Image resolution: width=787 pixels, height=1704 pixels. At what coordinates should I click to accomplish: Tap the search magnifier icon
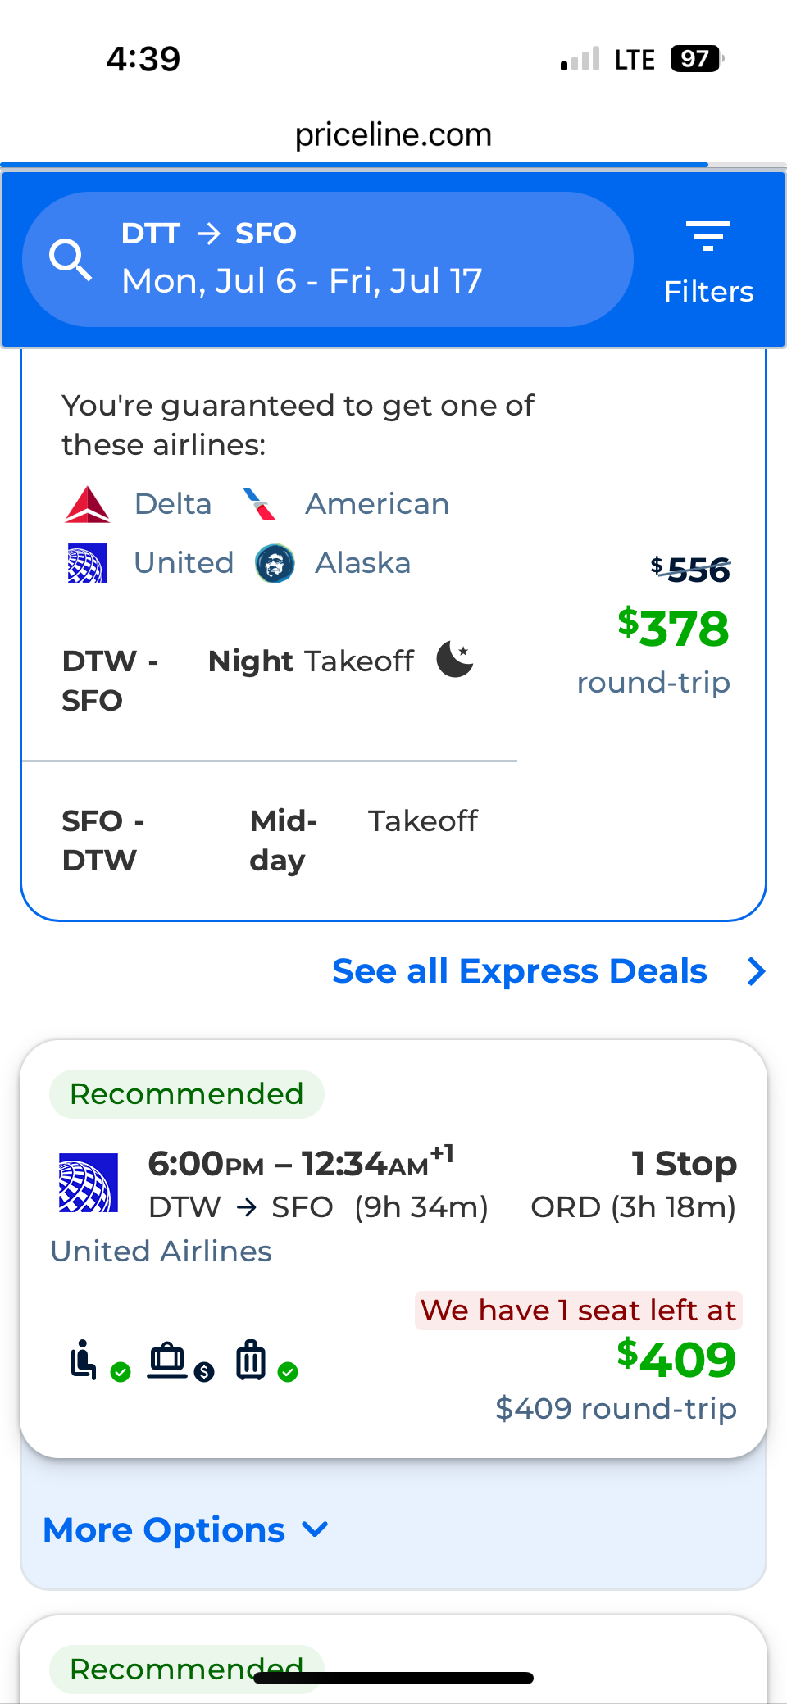(71, 261)
